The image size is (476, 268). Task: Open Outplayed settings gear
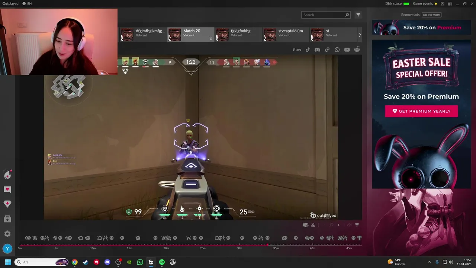pos(7,234)
